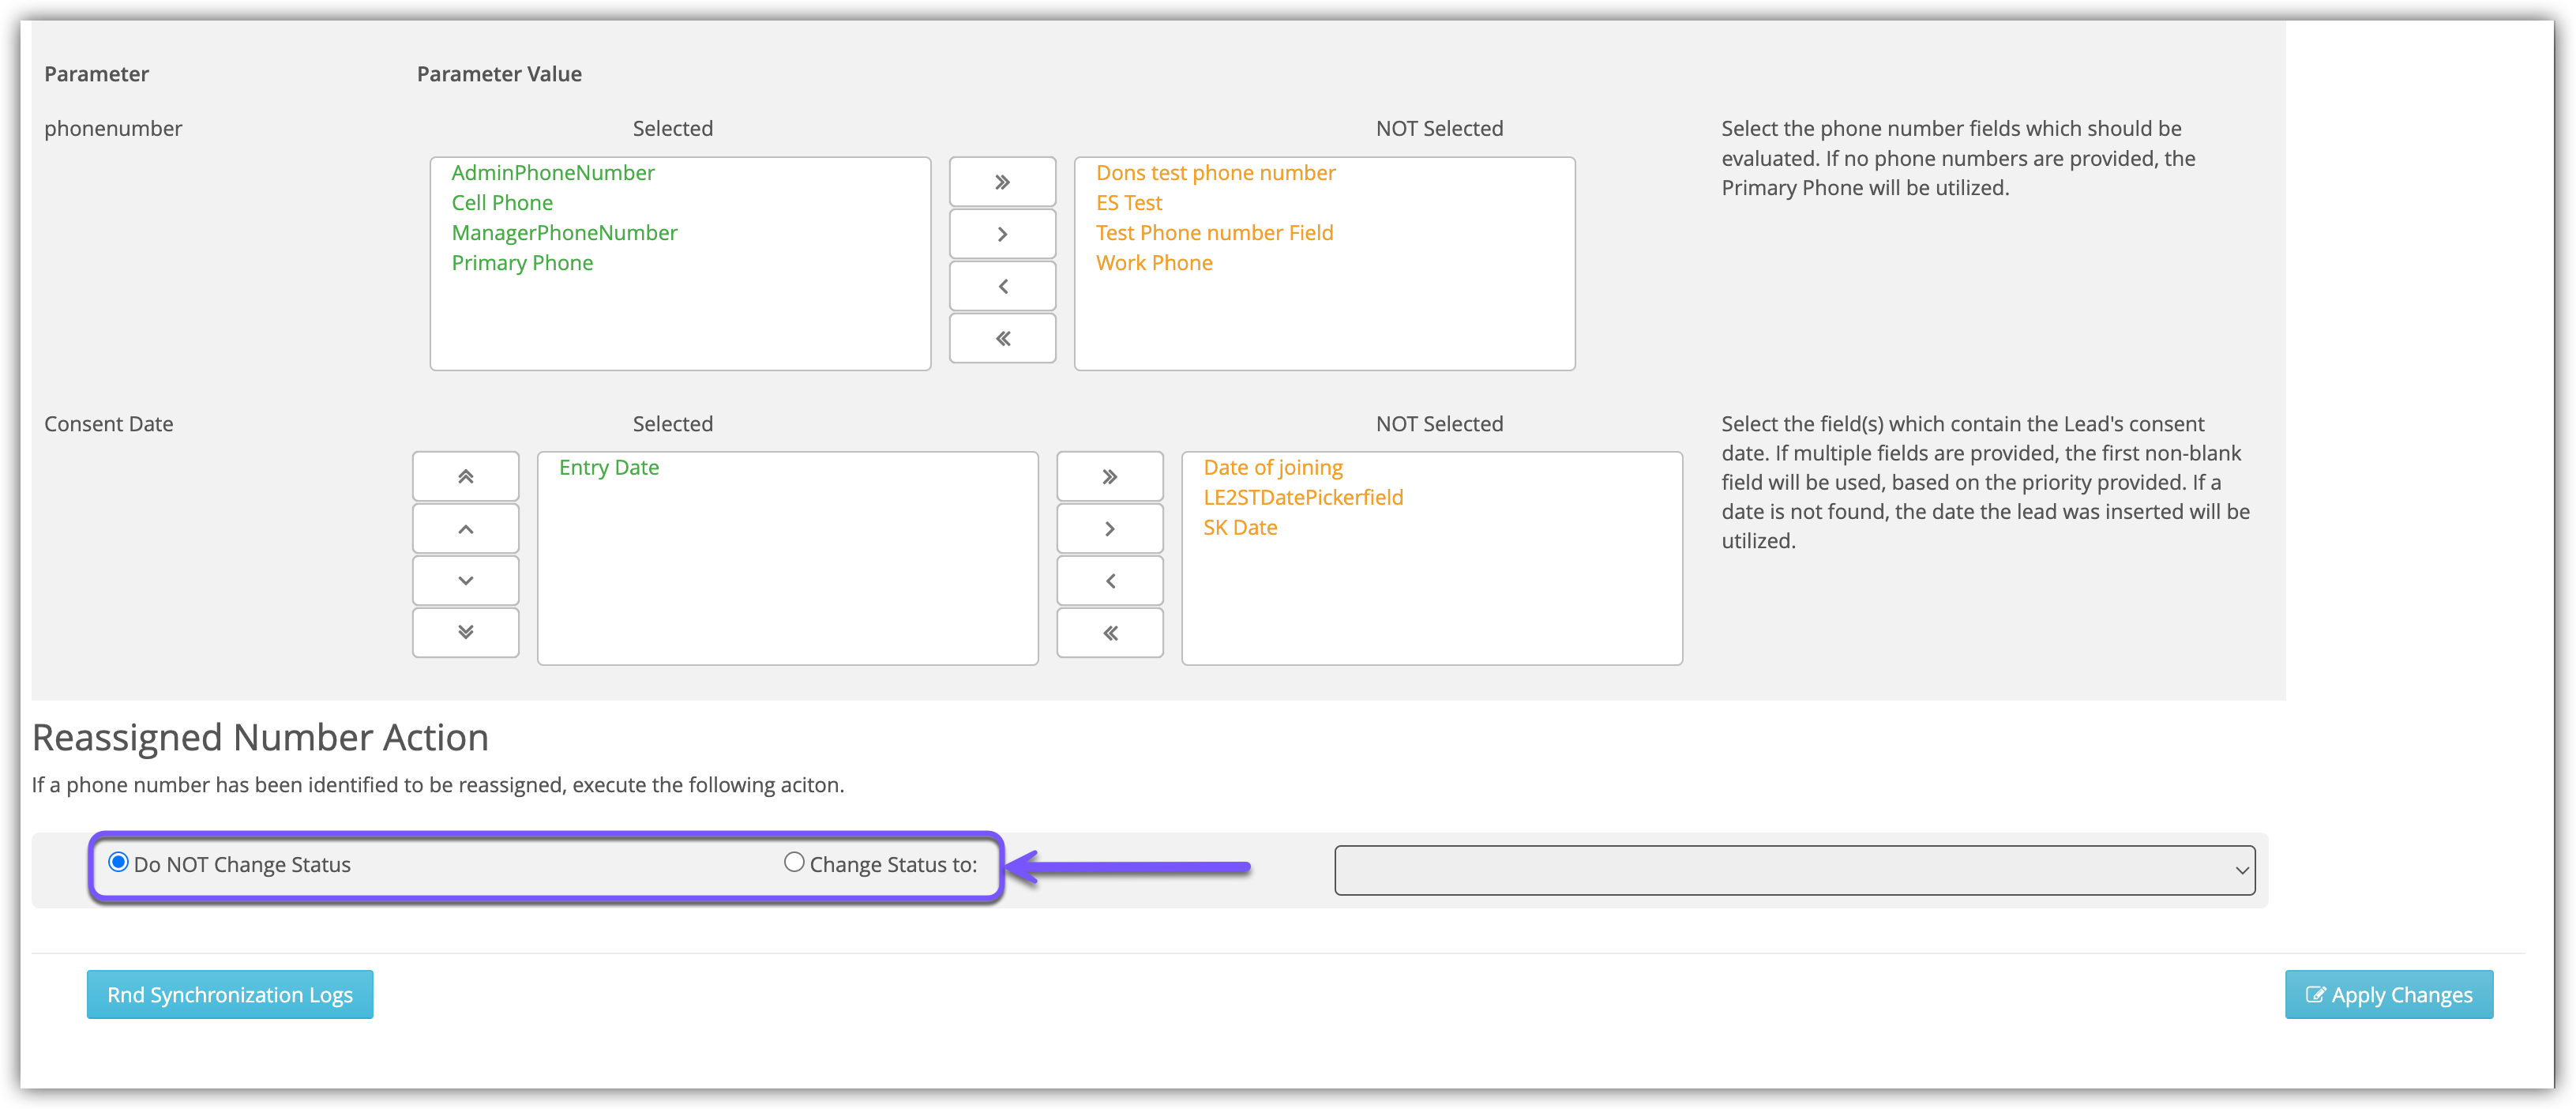Move Consent Date field up one
This screenshot has width=2576, height=1109.
click(465, 529)
